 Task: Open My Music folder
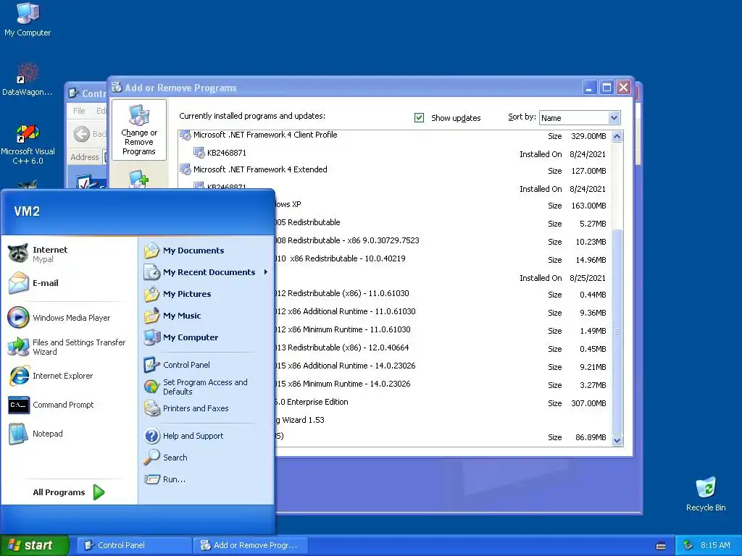172,316
